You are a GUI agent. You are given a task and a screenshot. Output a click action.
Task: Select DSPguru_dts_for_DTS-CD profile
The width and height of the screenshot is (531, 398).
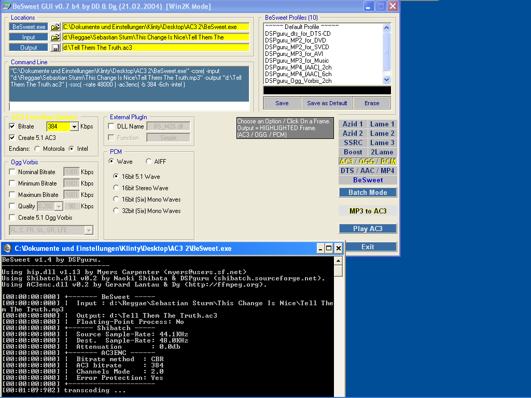point(298,34)
